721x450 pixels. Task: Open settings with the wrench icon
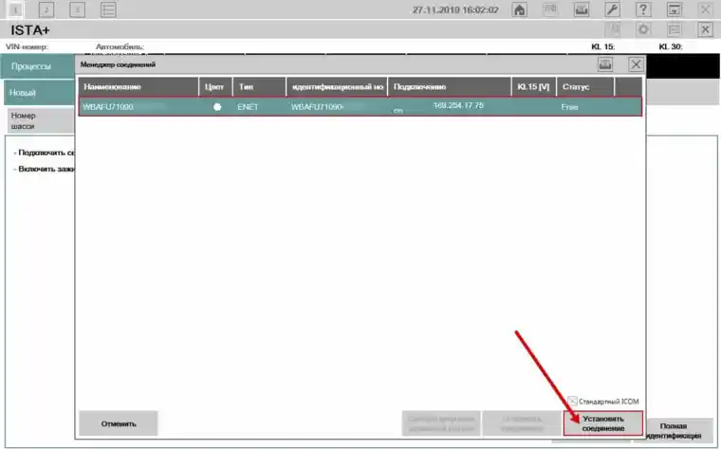(613, 9)
